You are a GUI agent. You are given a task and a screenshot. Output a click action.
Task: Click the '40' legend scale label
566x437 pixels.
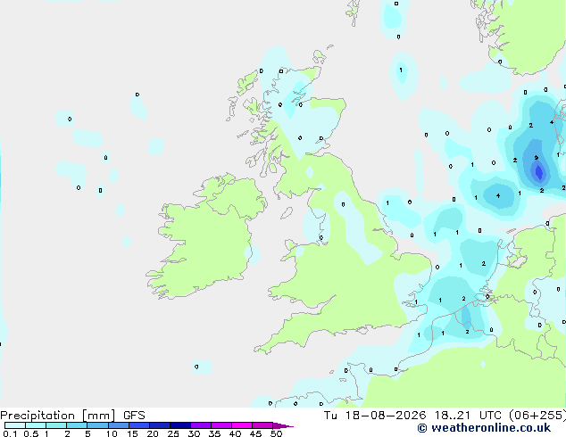235,433
